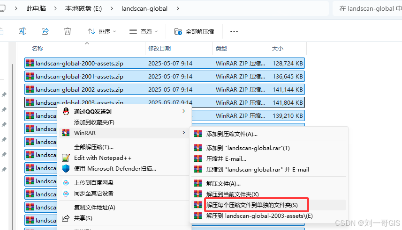Click the zip icon of landscan-global-2000-assets.zip
This screenshot has height=230, width=402.
point(30,63)
